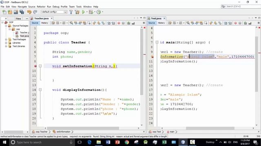Click the oop.Teacher breadcrumb
This screenshot has width=261, height=146.
pos(41,132)
